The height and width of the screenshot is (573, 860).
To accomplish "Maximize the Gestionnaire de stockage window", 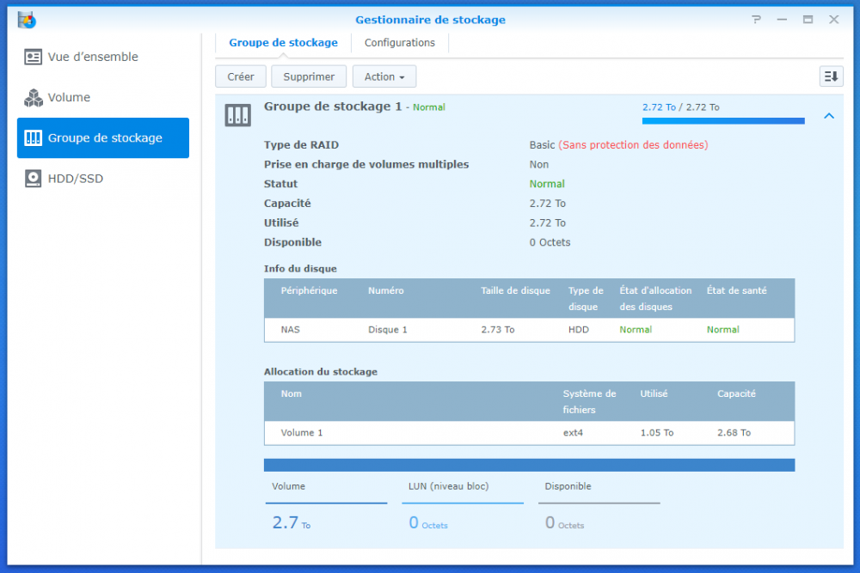I will [x=808, y=20].
